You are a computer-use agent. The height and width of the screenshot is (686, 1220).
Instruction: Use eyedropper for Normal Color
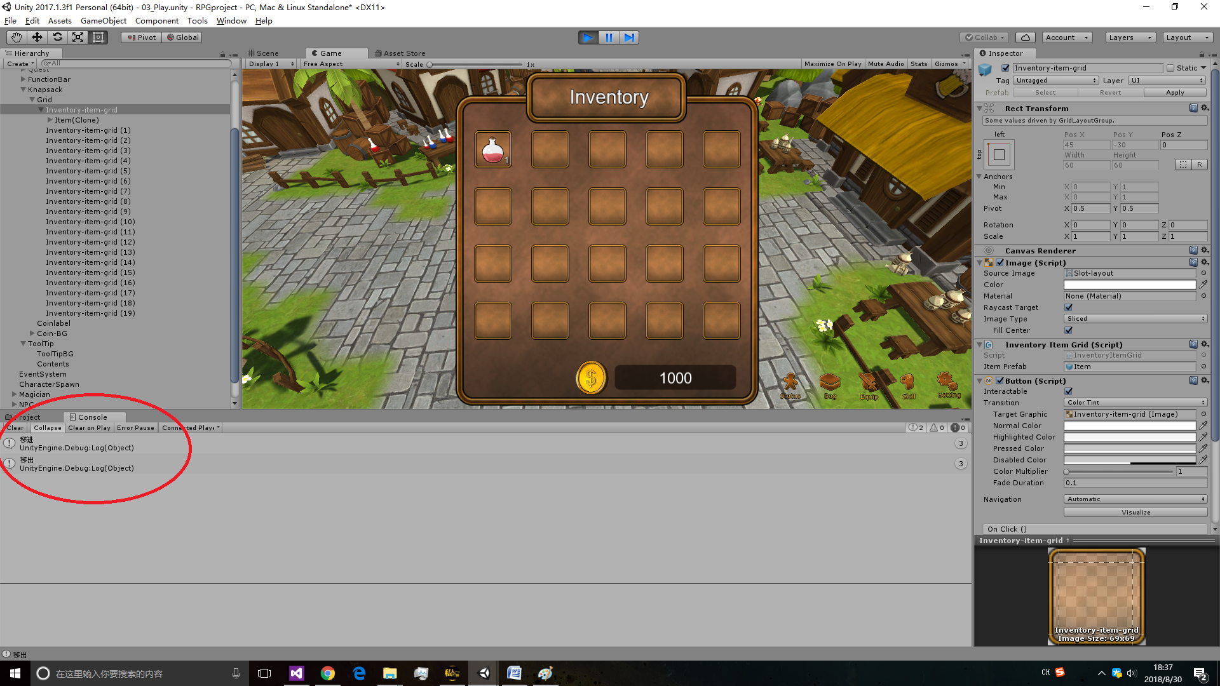coord(1203,426)
